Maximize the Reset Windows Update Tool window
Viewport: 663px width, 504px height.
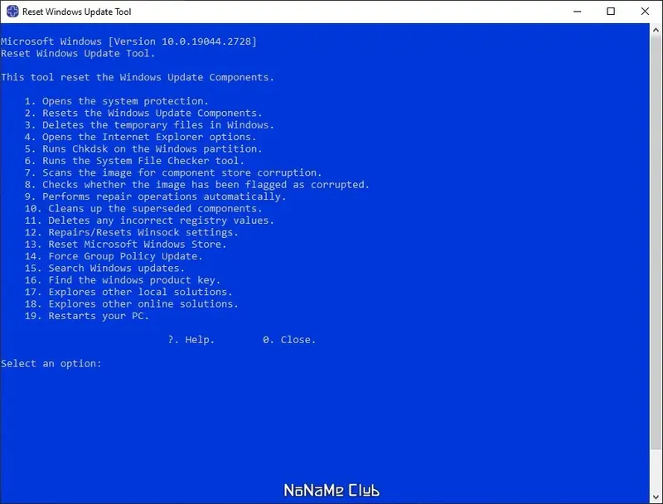pos(611,12)
